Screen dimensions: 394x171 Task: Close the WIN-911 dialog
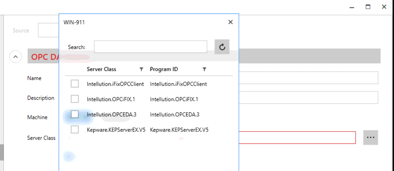(231, 22)
